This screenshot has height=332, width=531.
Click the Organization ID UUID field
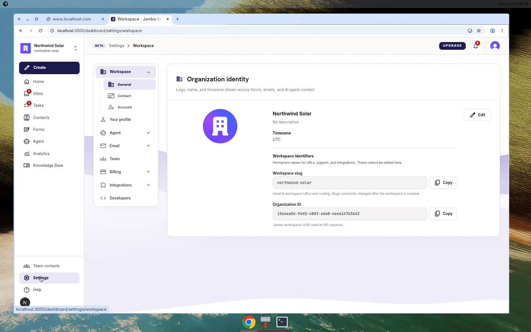[350, 214]
